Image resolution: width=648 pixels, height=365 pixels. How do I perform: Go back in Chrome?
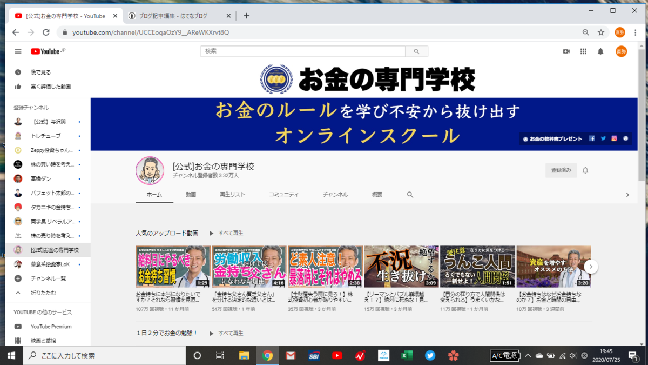point(16,32)
